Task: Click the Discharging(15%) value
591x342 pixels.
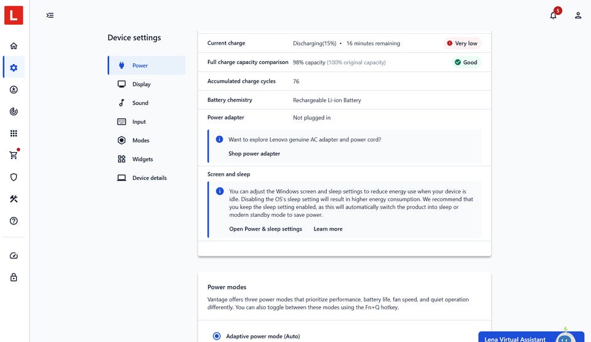Action: (x=315, y=43)
